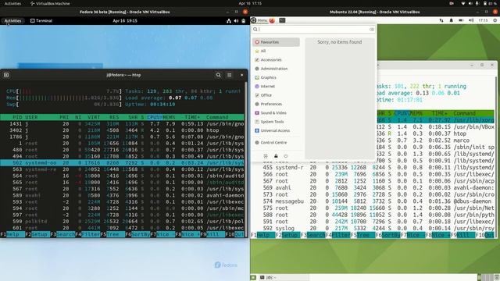Click F2 Setup in Ubuntu htop
The image size is (500, 281).
[287, 235]
